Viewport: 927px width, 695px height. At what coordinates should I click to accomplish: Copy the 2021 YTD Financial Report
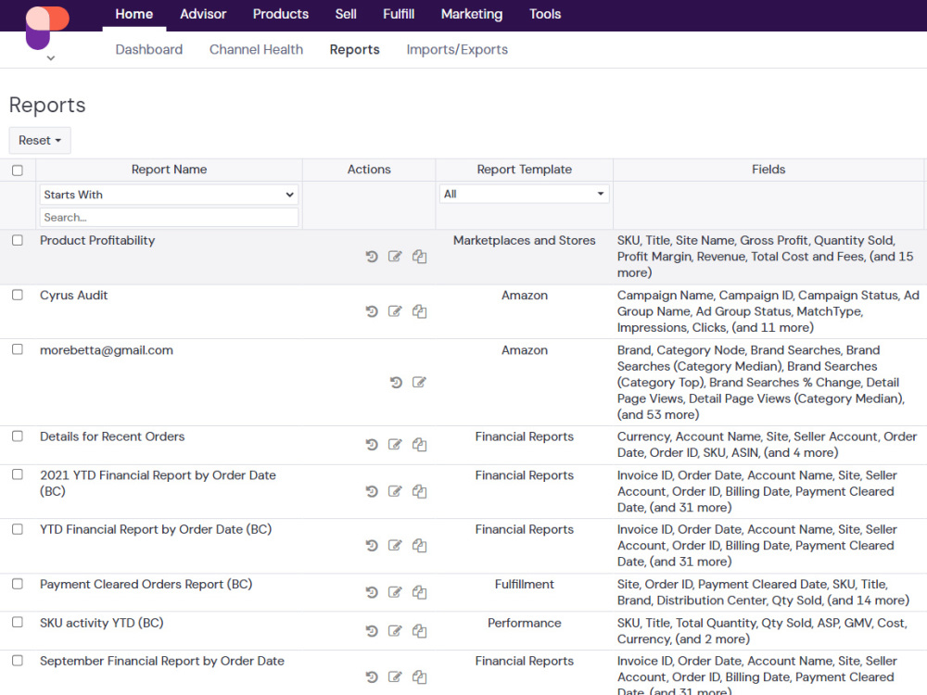tap(419, 491)
